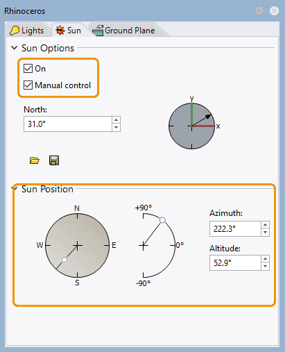The width and height of the screenshot is (285, 352).
Task: Collapse the Sun Position section
Action: point(15,189)
